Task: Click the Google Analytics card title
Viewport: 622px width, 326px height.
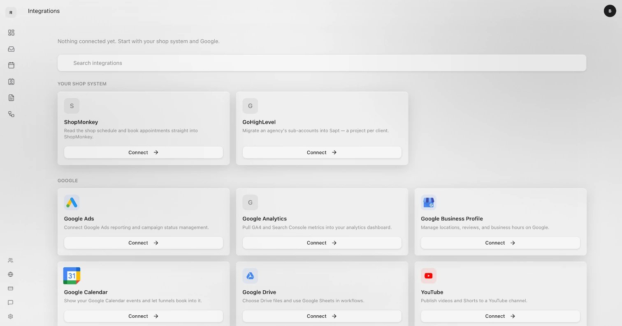Action: click(265, 219)
